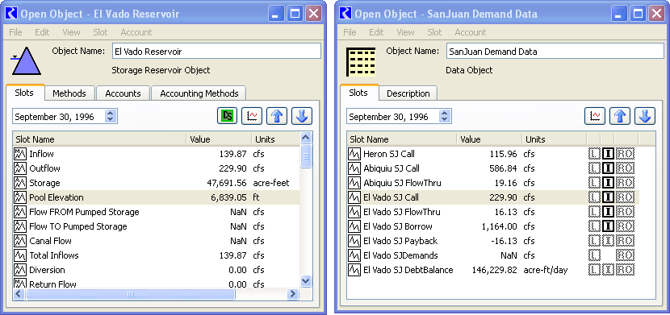Click the green DS dispatch icon in El Vado window
Image resolution: width=670 pixels, height=315 pixels.
[x=227, y=116]
